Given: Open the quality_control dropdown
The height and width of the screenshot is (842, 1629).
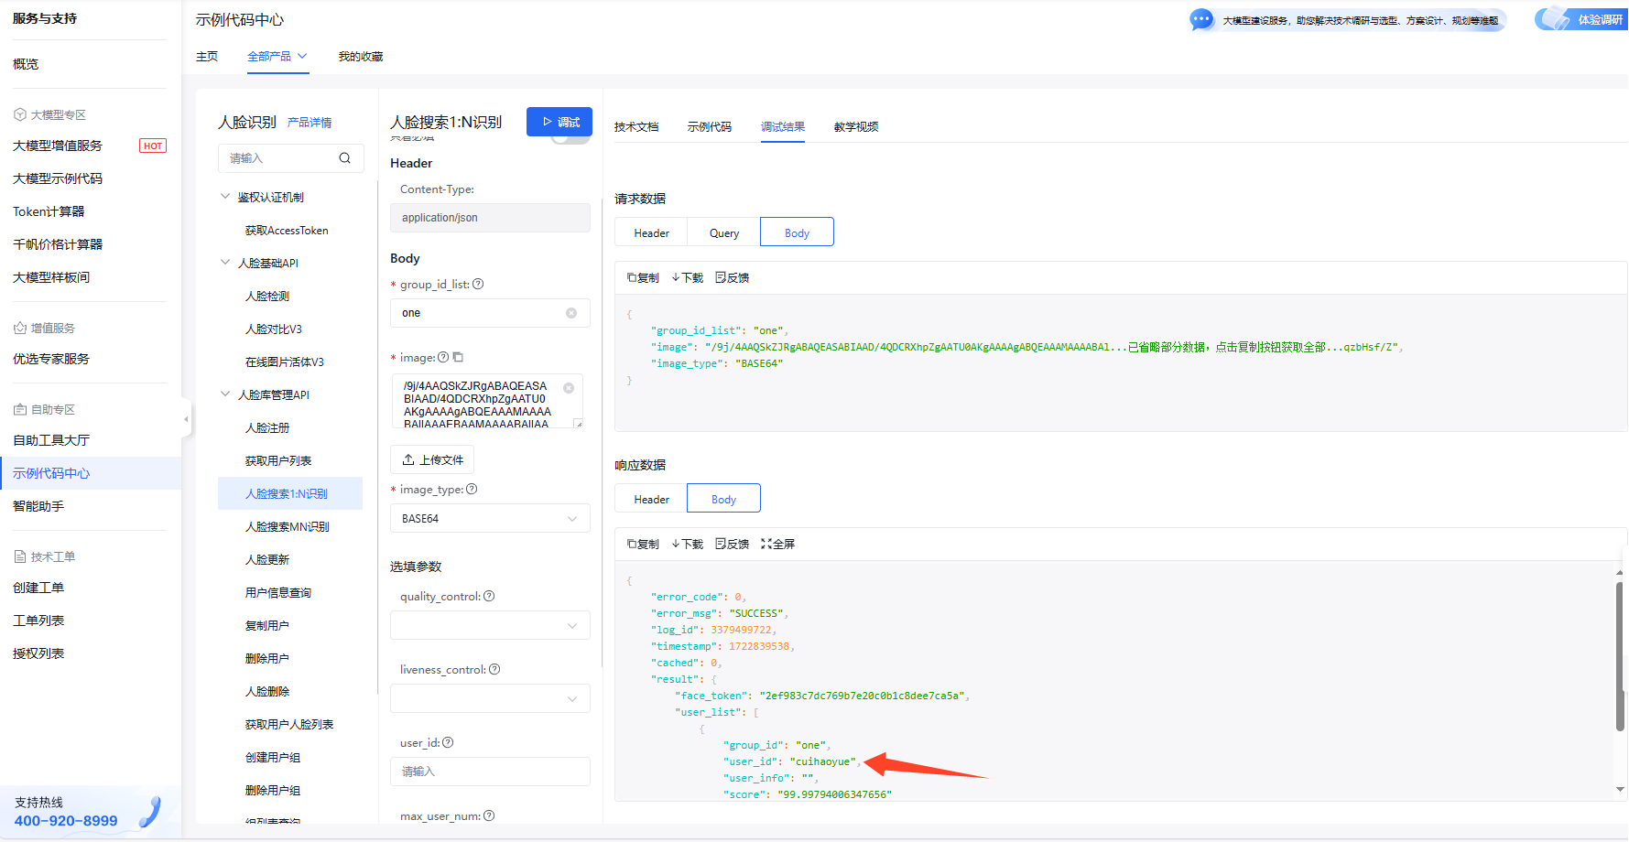Looking at the screenshot, I should point(490,625).
